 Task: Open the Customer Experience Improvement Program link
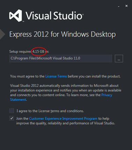pyautogui.click(x=63, y=118)
